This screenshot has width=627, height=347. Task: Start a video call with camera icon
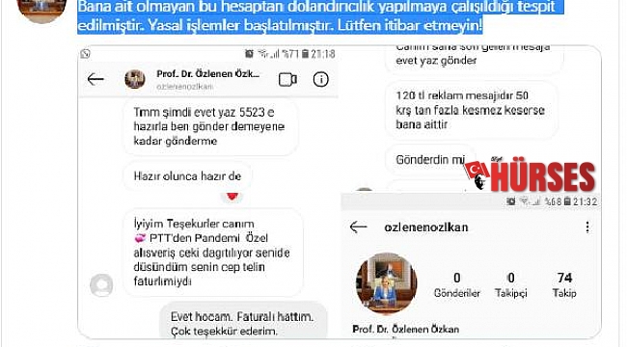287,80
